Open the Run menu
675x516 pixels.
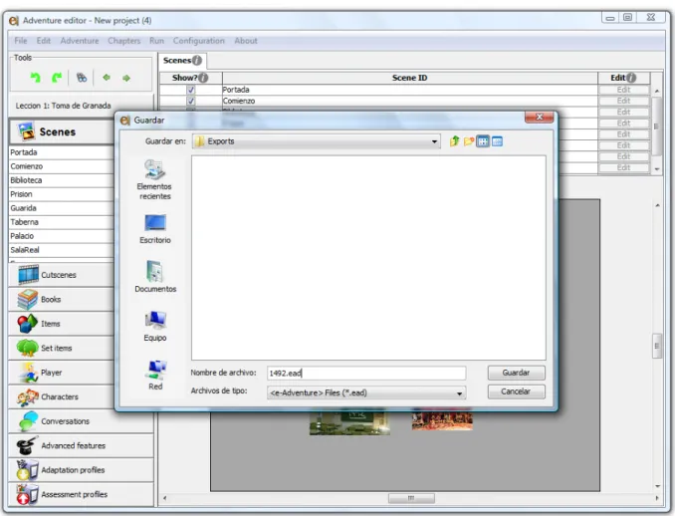pos(156,41)
